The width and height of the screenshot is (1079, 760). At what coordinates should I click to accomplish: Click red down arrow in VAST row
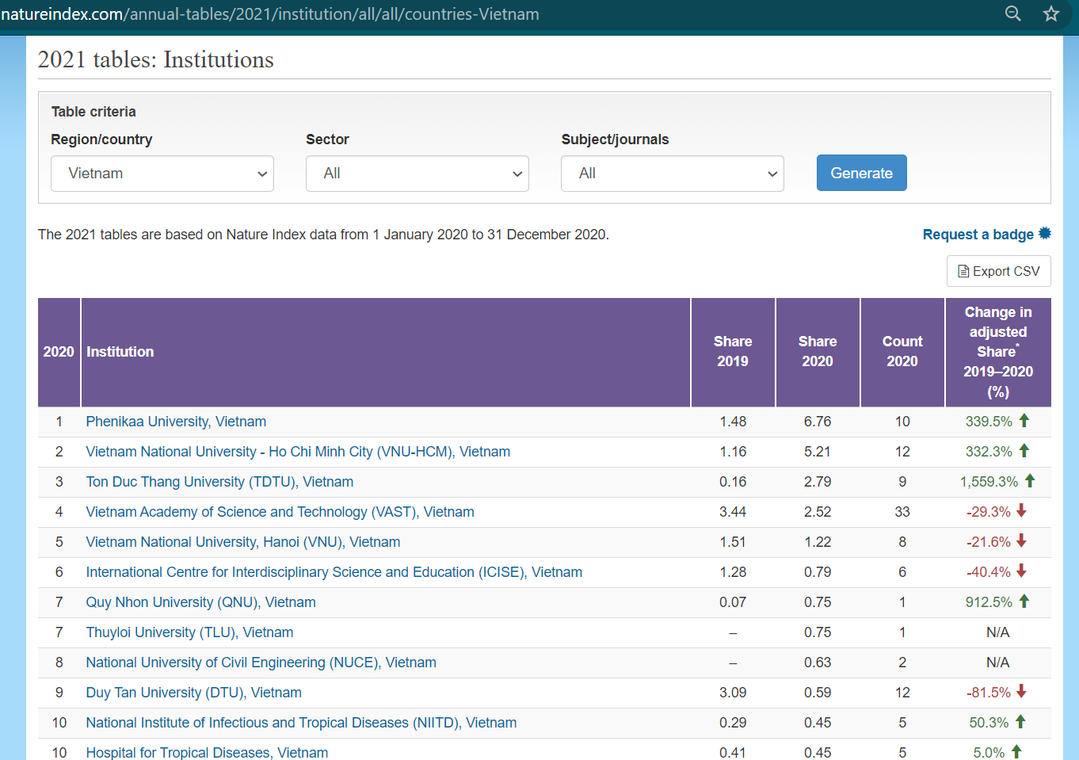(1021, 510)
